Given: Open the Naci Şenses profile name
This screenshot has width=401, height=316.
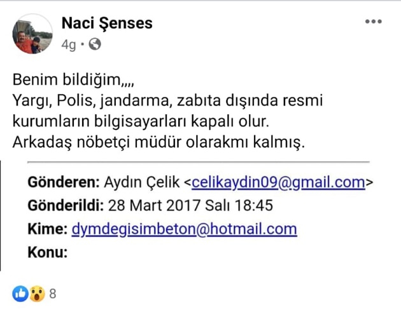Looking at the screenshot, I should click(107, 24).
